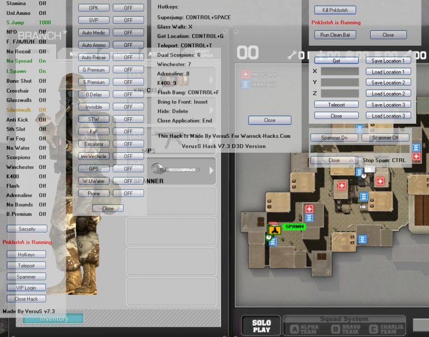Viewport: 429px width, 337px height.
Task: Click the spam message text field
Action: tap(361, 149)
